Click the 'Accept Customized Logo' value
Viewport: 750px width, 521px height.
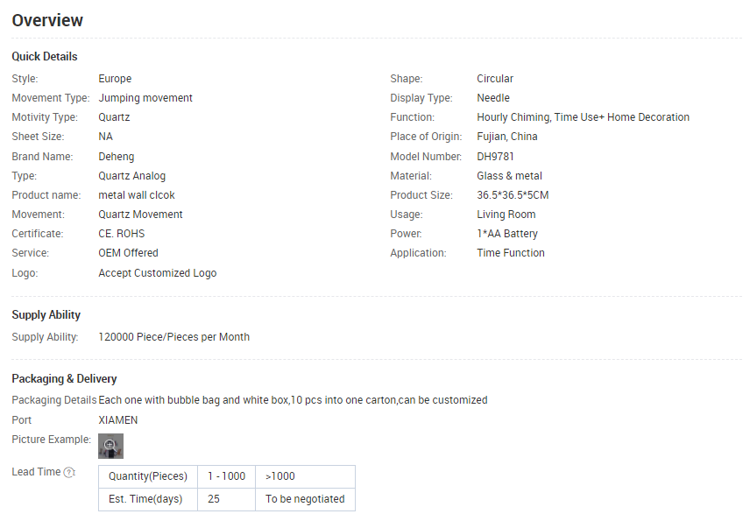click(x=158, y=273)
